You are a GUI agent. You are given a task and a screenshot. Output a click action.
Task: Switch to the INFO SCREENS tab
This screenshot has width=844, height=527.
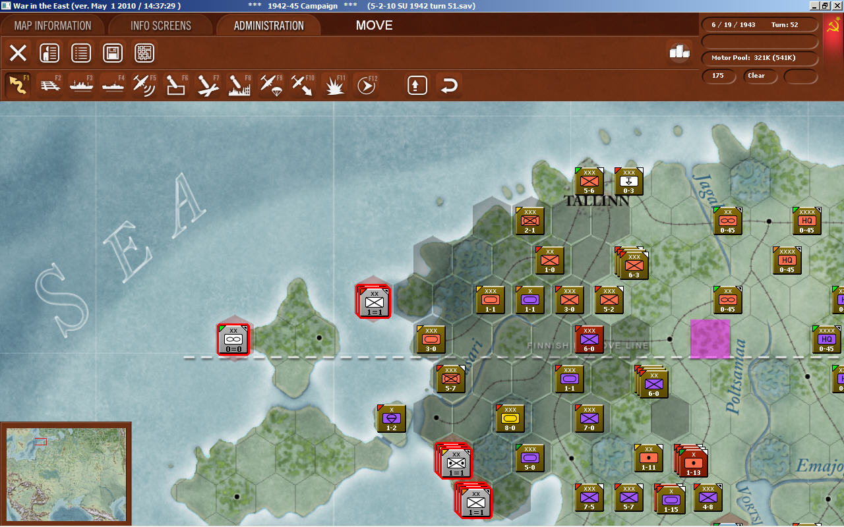161,26
